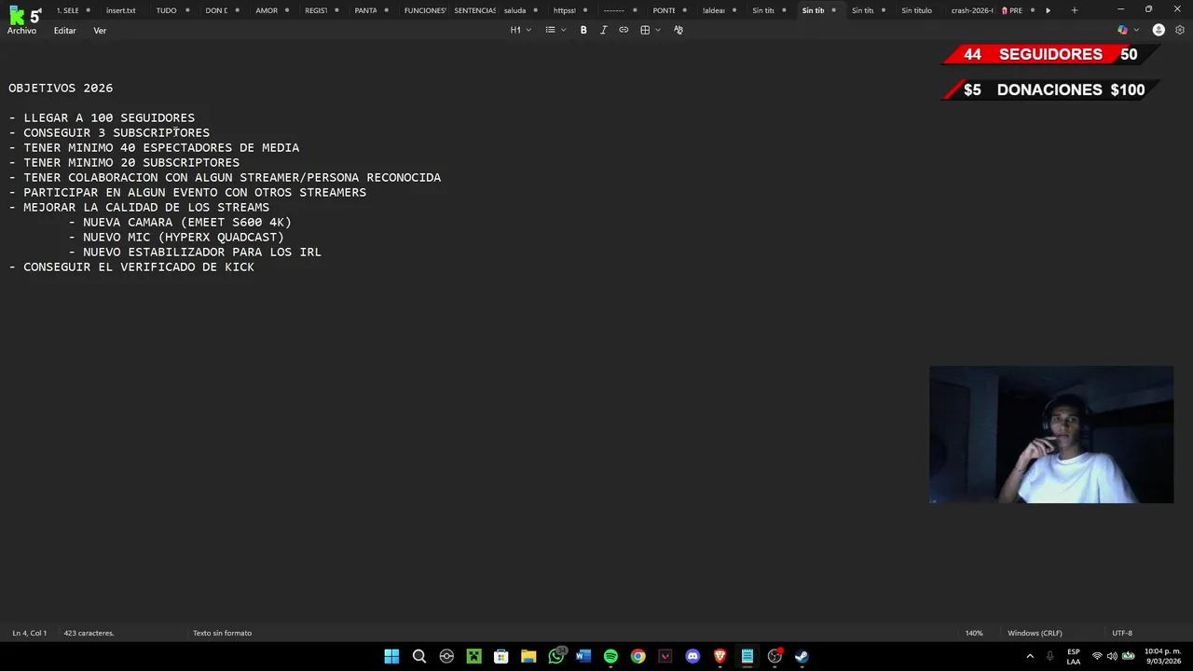Click the Ln 4, Col 1 status indicator
The height and width of the screenshot is (671, 1193).
pyautogui.click(x=30, y=633)
